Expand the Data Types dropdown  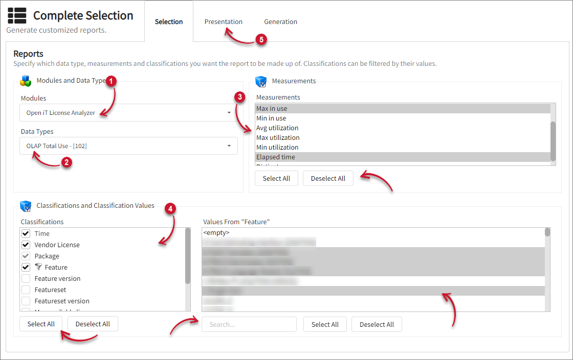pos(128,146)
